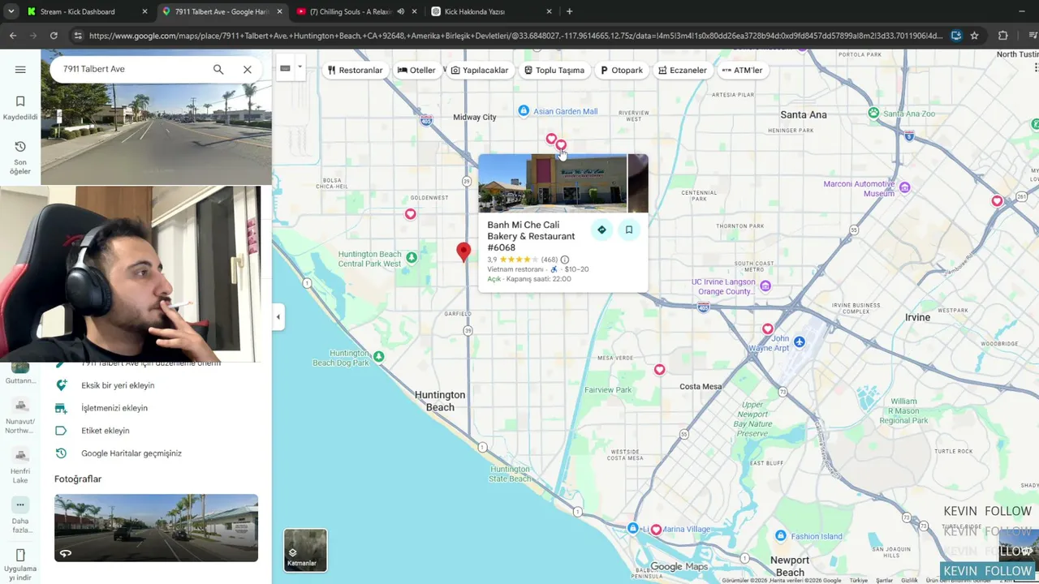Click the Santa Ana Zoo marker

(873, 113)
